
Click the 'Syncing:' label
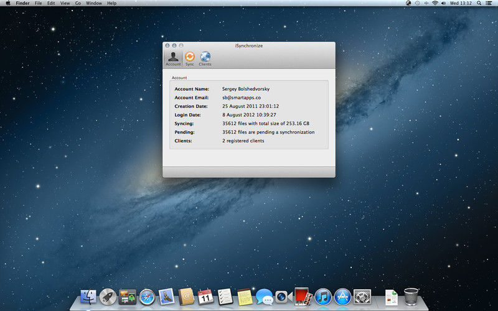(184, 123)
